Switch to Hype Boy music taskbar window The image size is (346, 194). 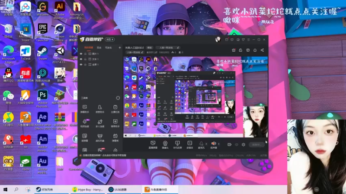(88, 189)
